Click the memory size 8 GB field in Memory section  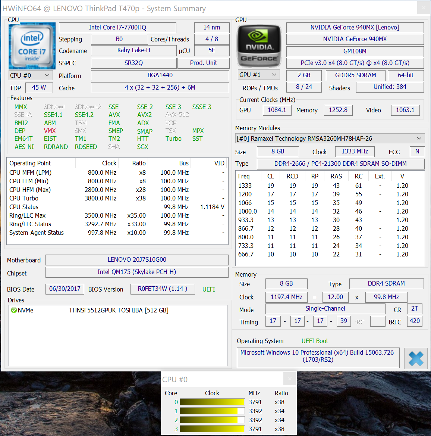point(286,284)
